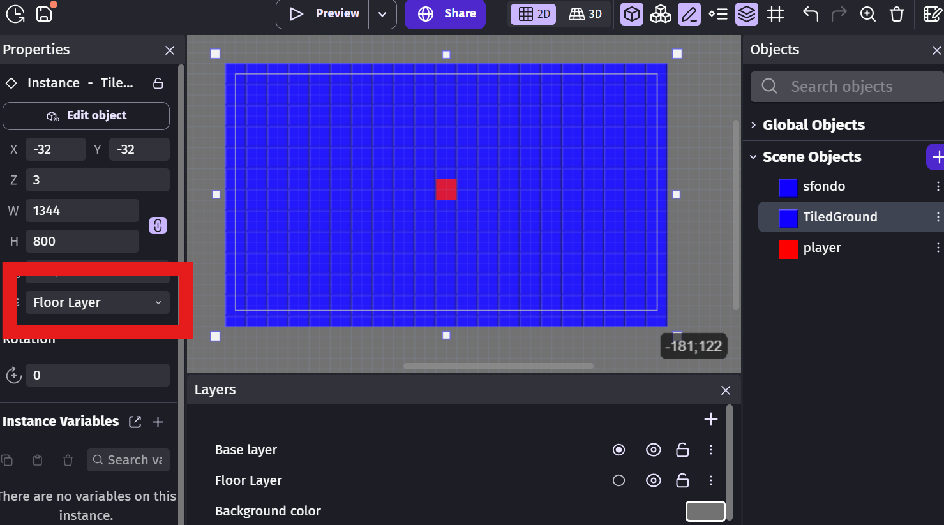The image size is (944, 525).
Task: Open the Preview options dropdown arrow
Action: [x=382, y=14]
